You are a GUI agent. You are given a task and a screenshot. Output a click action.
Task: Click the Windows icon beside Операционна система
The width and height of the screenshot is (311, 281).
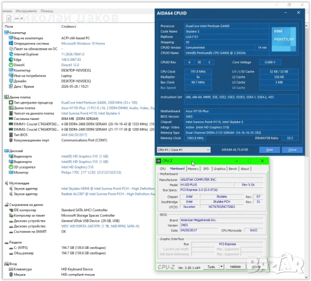11,43
